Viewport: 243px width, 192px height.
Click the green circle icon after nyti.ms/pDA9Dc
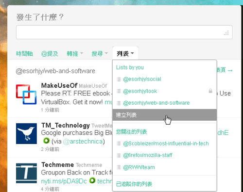[x=92, y=180]
